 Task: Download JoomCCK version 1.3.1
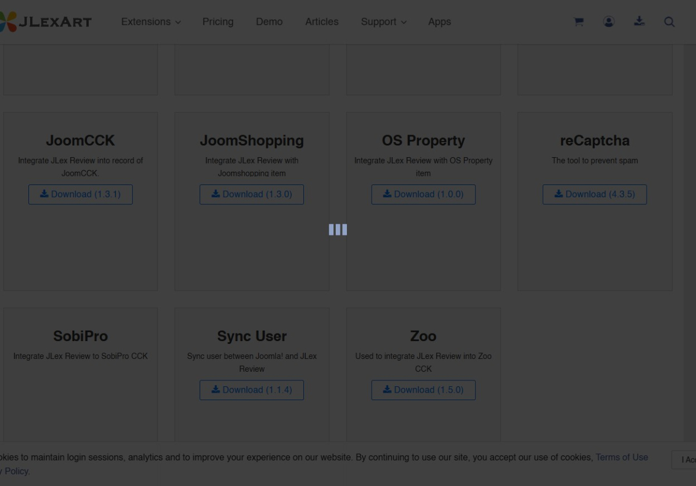[x=81, y=194]
